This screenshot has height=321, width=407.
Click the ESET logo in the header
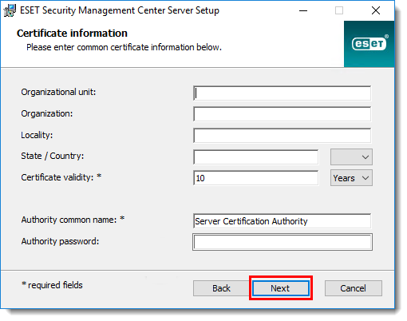point(369,44)
